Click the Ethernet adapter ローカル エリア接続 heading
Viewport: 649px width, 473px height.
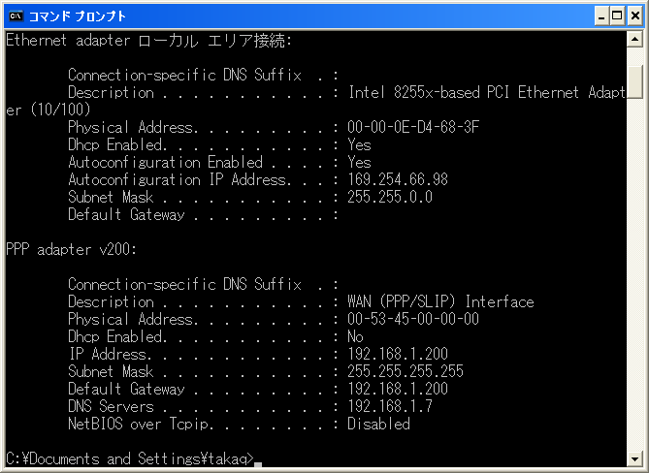(x=149, y=41)
